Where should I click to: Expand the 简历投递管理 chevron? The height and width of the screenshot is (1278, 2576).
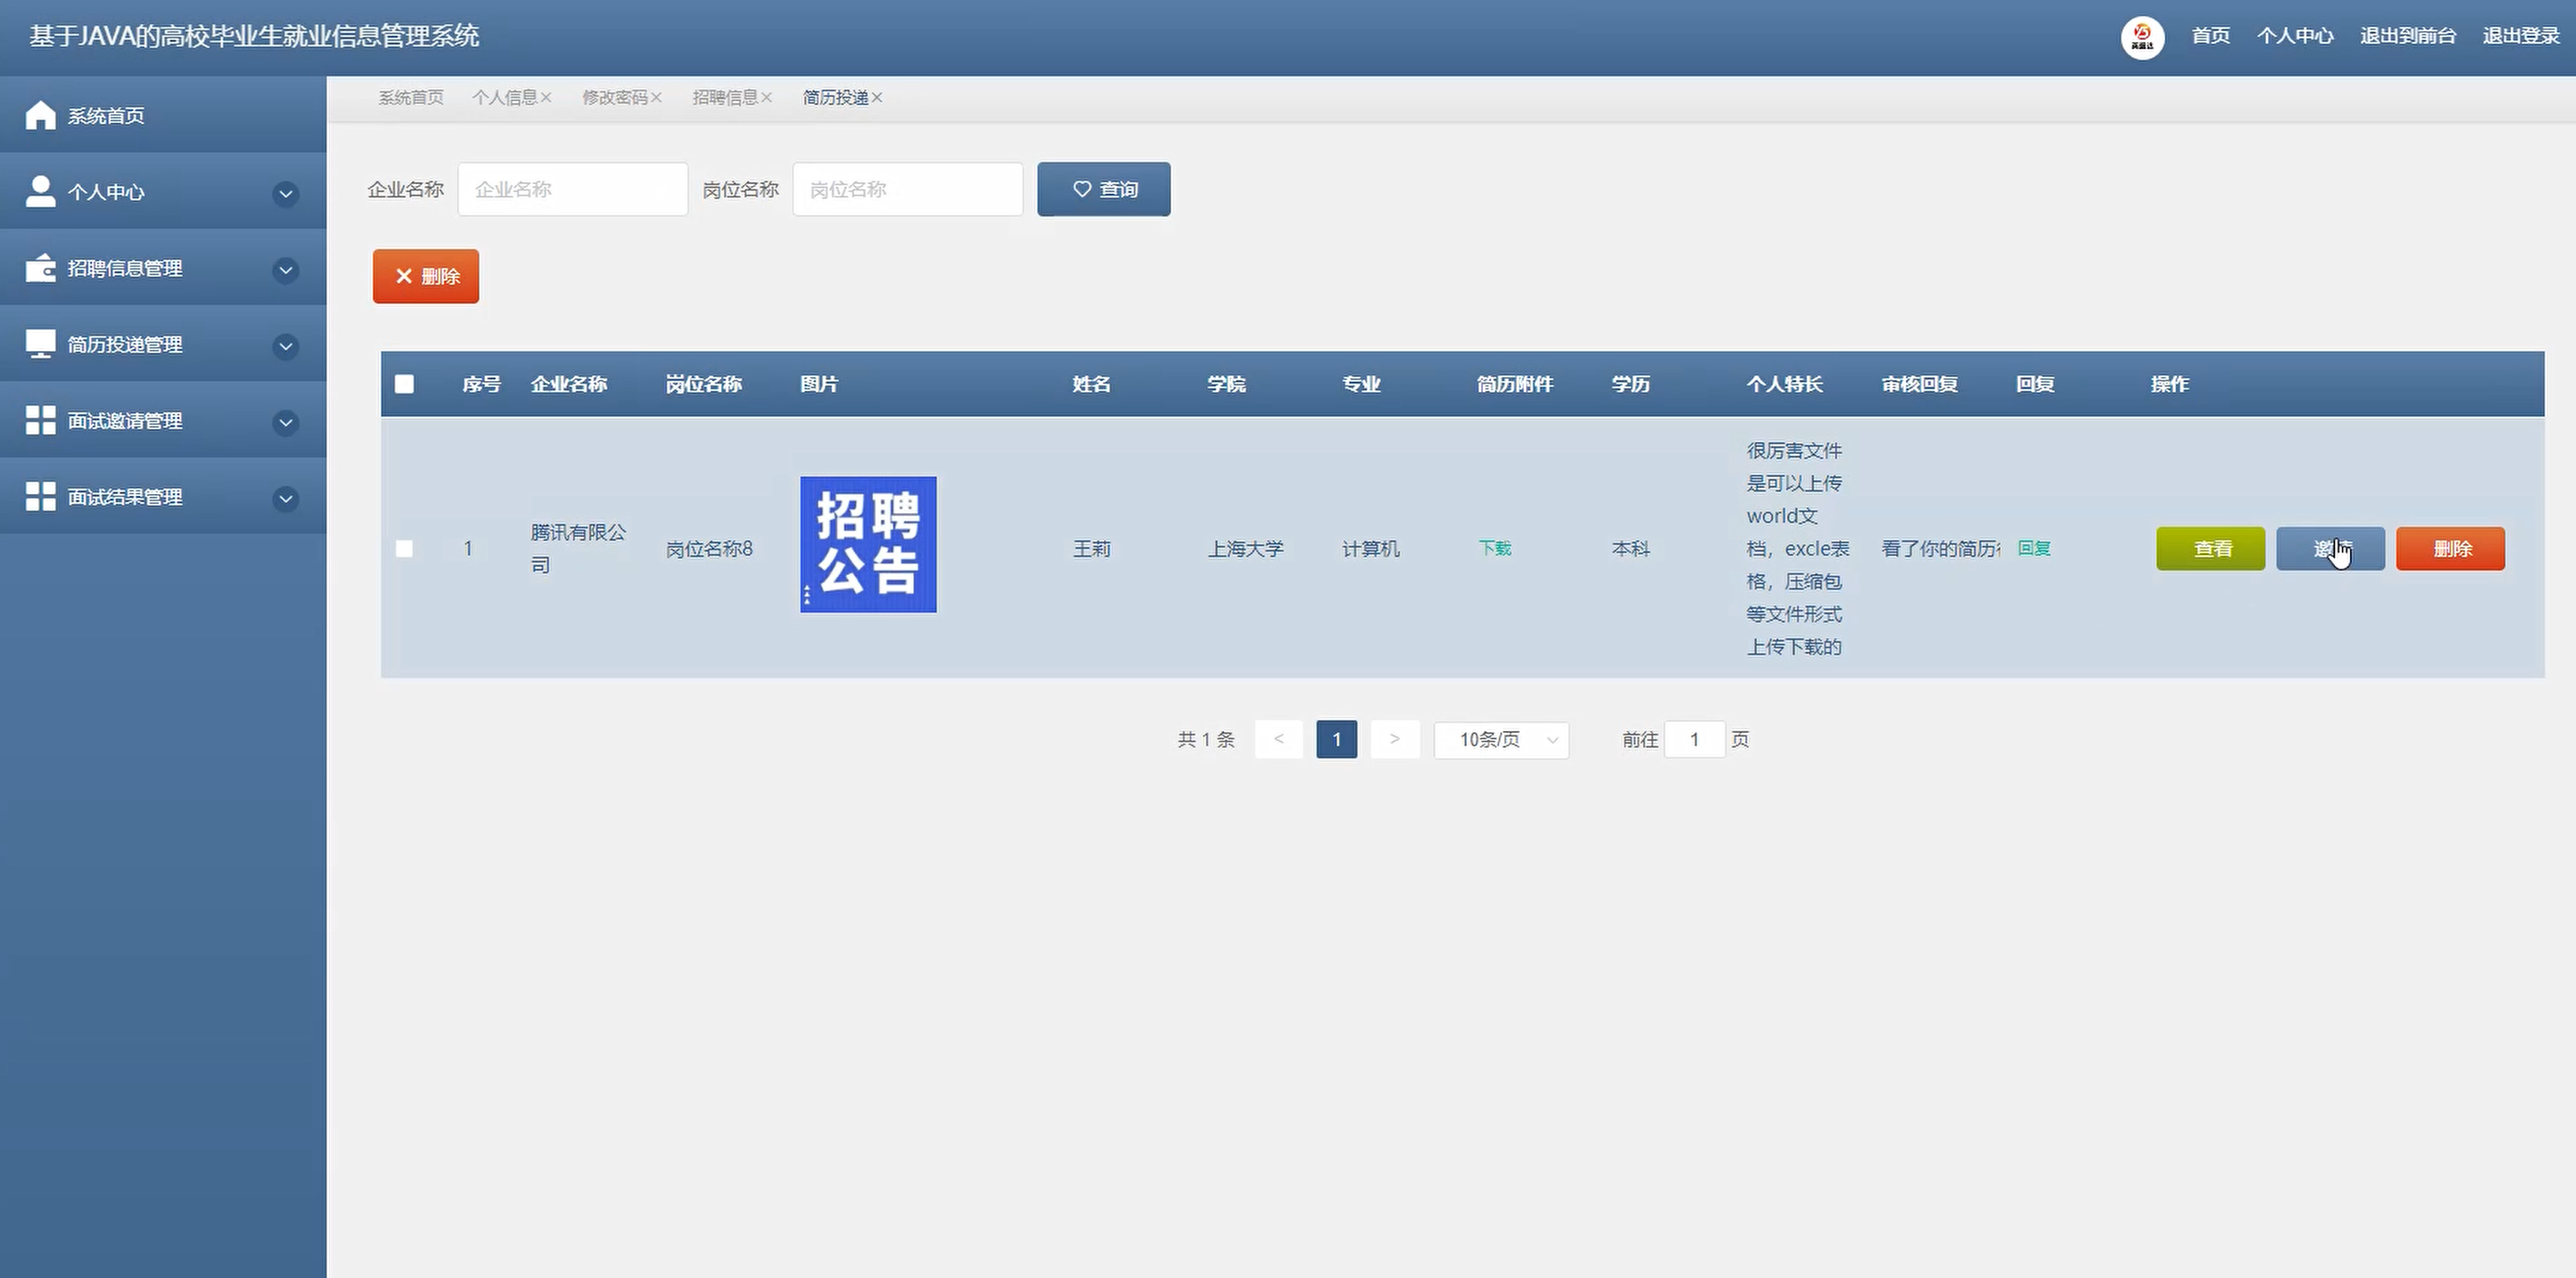coord(285,346)
